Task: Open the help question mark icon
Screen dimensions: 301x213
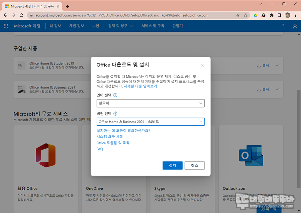Action: pyautogui.click(x=283, y=26)
